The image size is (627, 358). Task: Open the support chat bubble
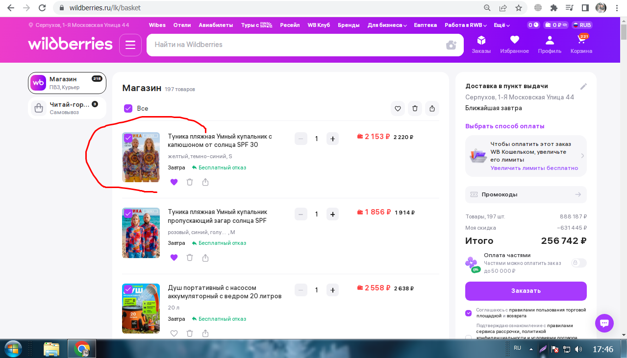pyautogui.click(x=604, y=323)
